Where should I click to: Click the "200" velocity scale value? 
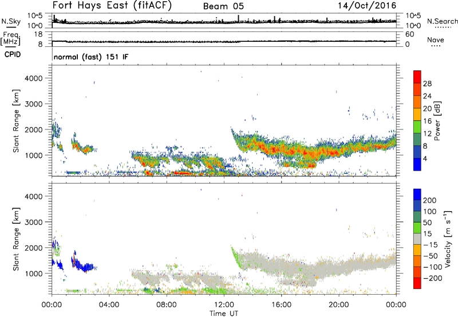tap(430, 200)
